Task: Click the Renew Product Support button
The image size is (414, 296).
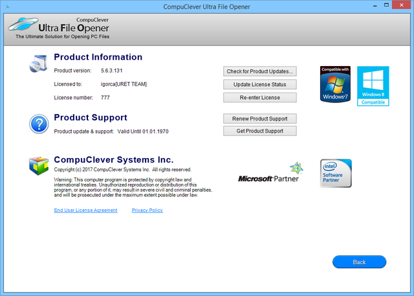Action: pos(260,119)
